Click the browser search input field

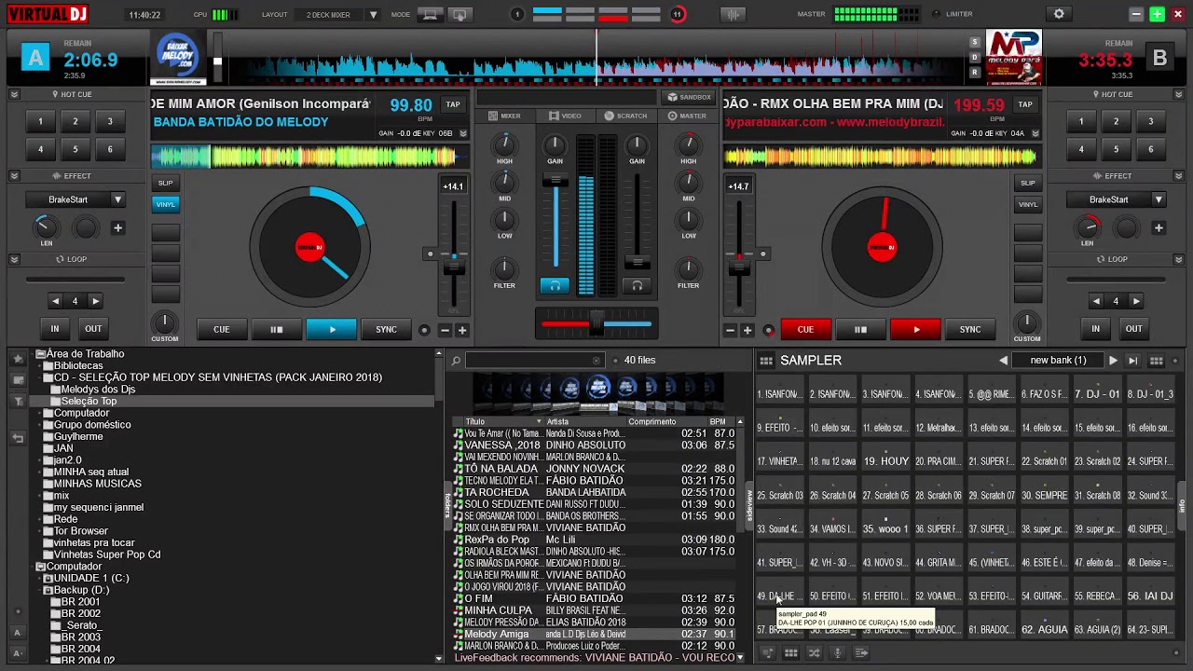click(x=534, y=361)
